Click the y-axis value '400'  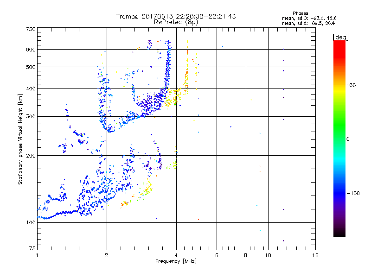point(31,89)
